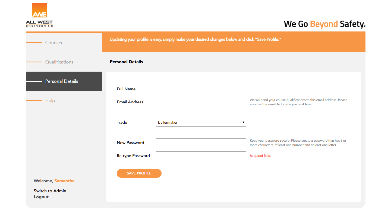Click the Switch to Admin link
This screenshot has height=220, width=391.
tap(50, 191)
